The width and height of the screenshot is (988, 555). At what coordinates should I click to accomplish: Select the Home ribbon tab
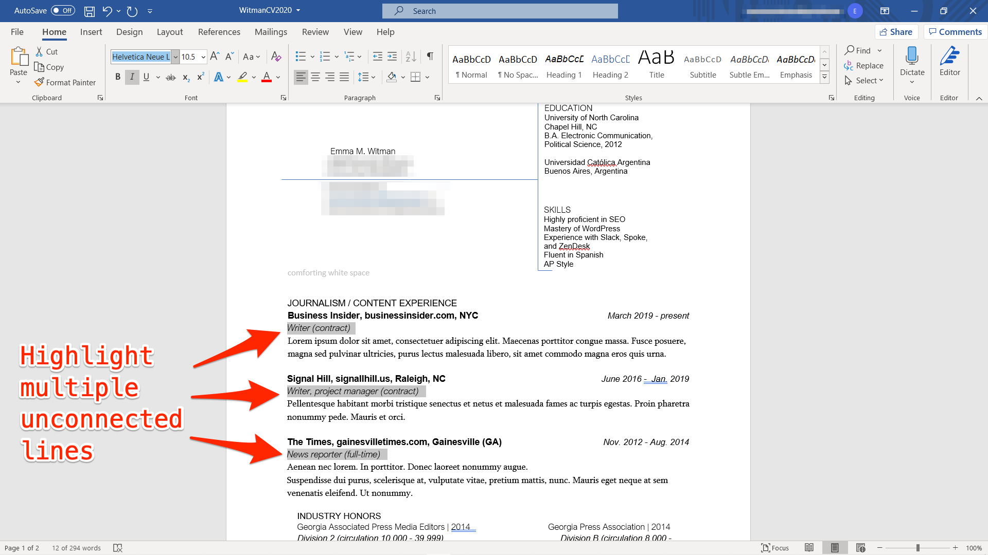54,32
